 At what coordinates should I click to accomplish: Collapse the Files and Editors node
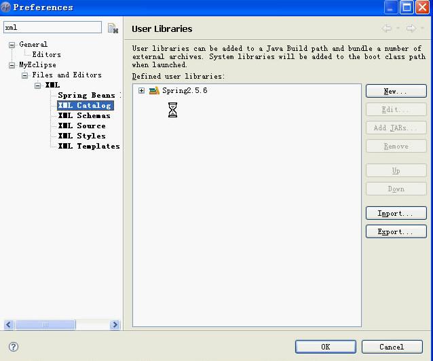point(24,75)
